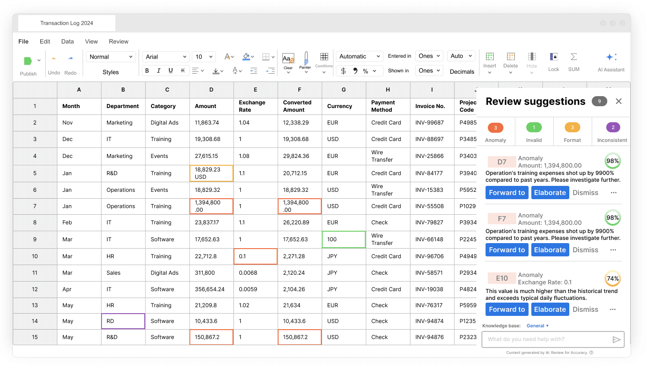This screenshot has width=659, height=369.
Task: Insert rows using the Insert icon
Action: click(490, 57)
